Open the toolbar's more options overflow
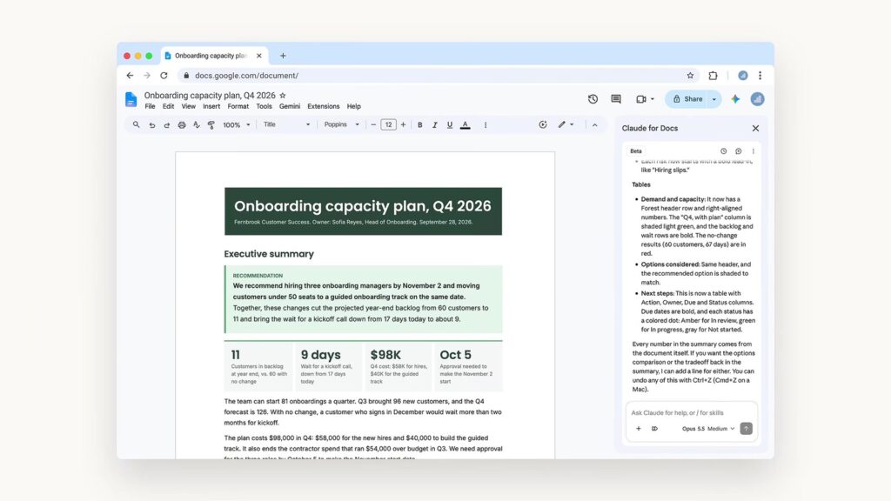The width and height of the screenshot is (891, 501). point(486,125)
